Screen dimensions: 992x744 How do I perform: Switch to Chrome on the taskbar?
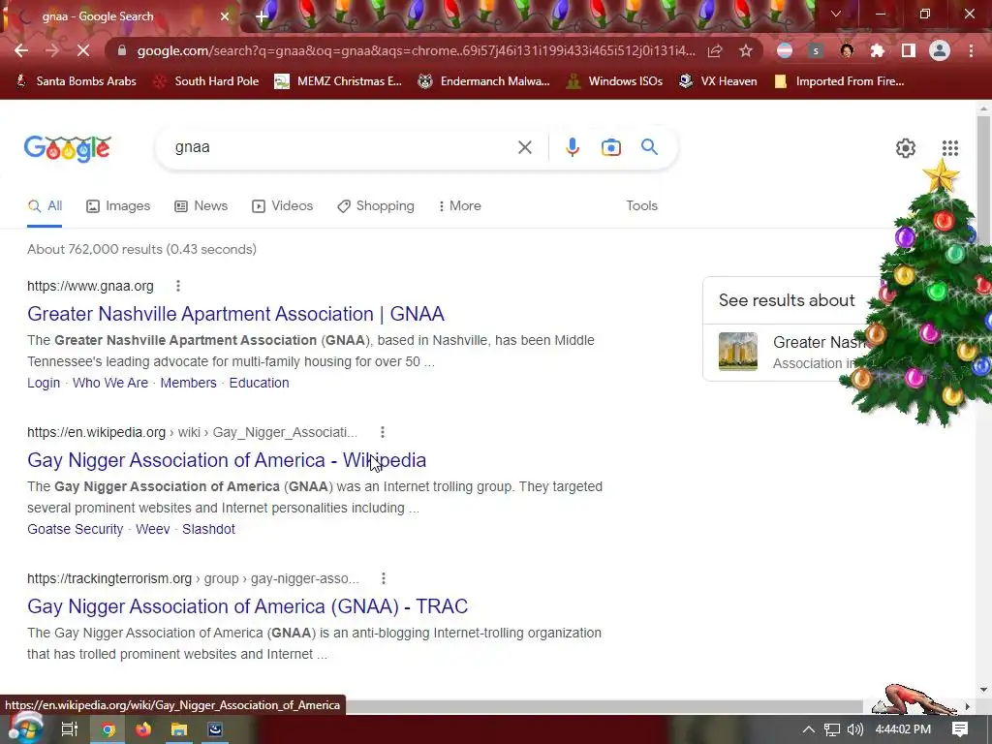(x=108, y=729)
